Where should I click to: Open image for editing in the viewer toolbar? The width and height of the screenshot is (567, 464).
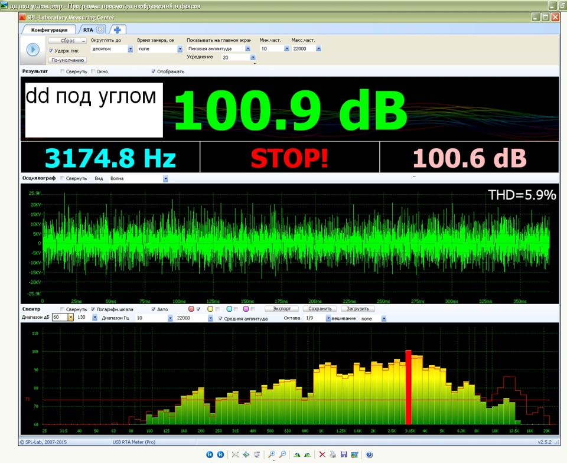[x=354, y=455]
